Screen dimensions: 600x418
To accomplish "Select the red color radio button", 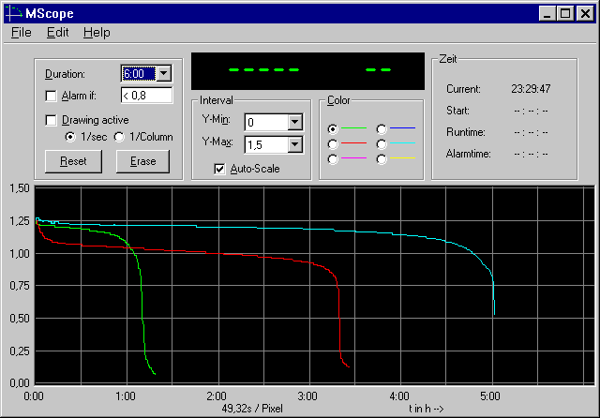I will pos(333,144).
